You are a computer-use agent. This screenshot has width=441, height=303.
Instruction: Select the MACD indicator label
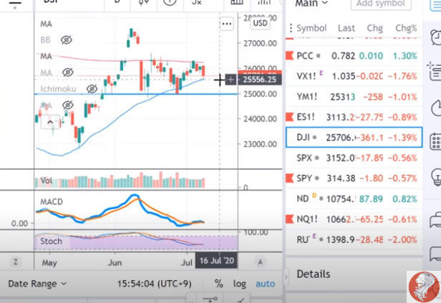[52, 202]
